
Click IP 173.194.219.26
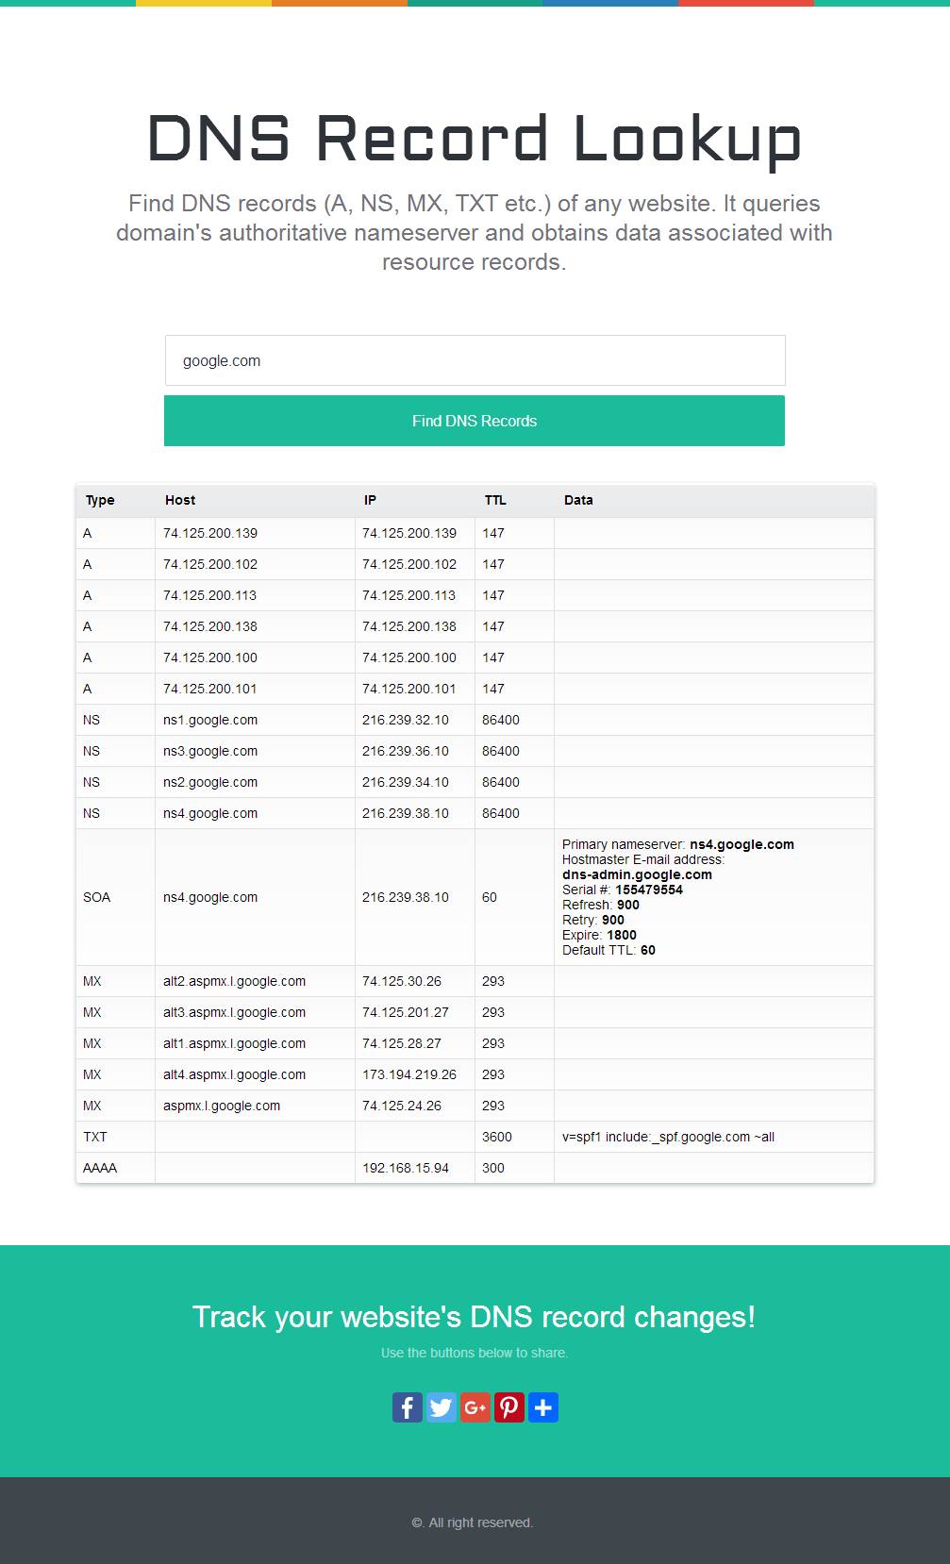click(409, 1074)
